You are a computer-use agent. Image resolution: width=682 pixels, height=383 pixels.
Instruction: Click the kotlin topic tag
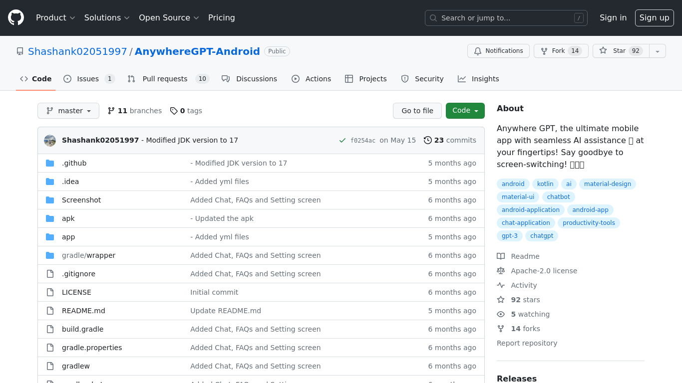pos(545,184)
